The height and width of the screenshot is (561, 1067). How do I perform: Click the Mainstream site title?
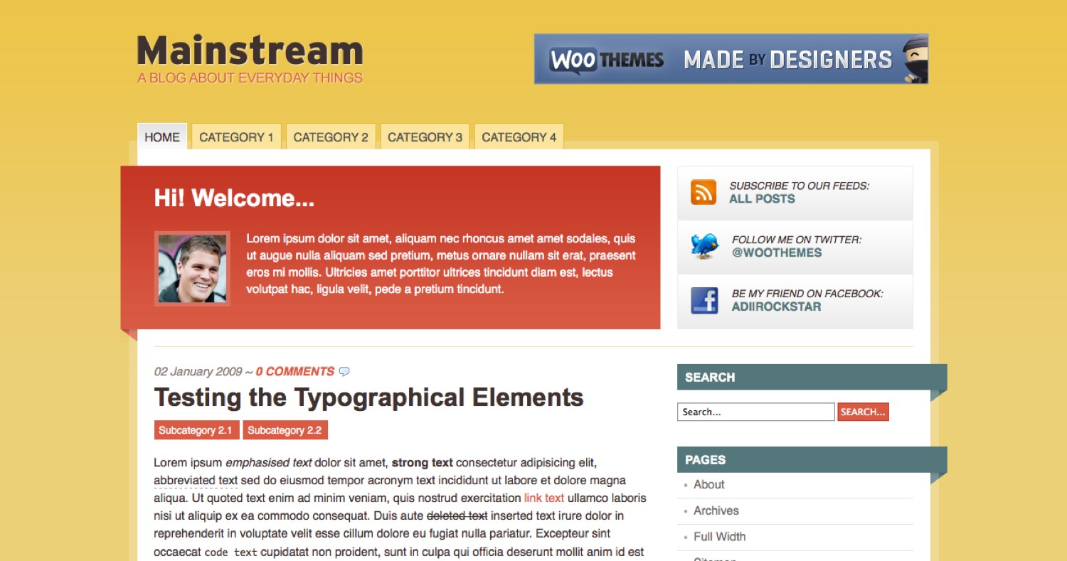[250, 51]
